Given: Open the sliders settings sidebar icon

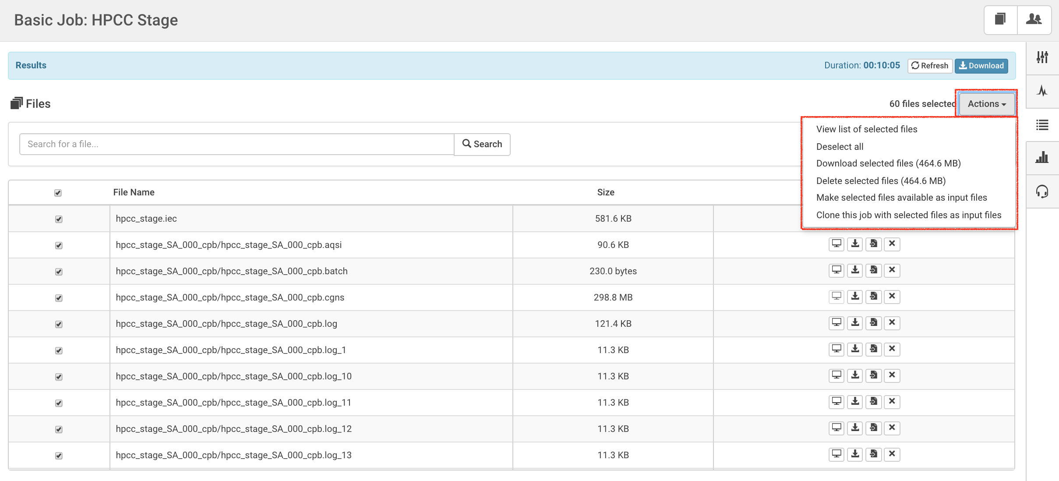Looking at the screenshot, I should 1042,57.
